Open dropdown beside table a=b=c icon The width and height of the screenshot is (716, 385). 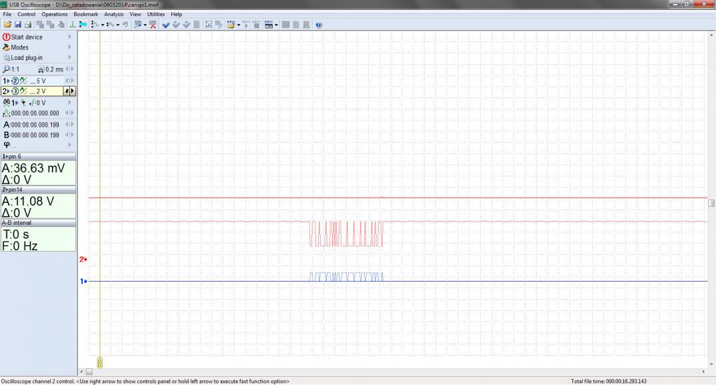point(276,25)
